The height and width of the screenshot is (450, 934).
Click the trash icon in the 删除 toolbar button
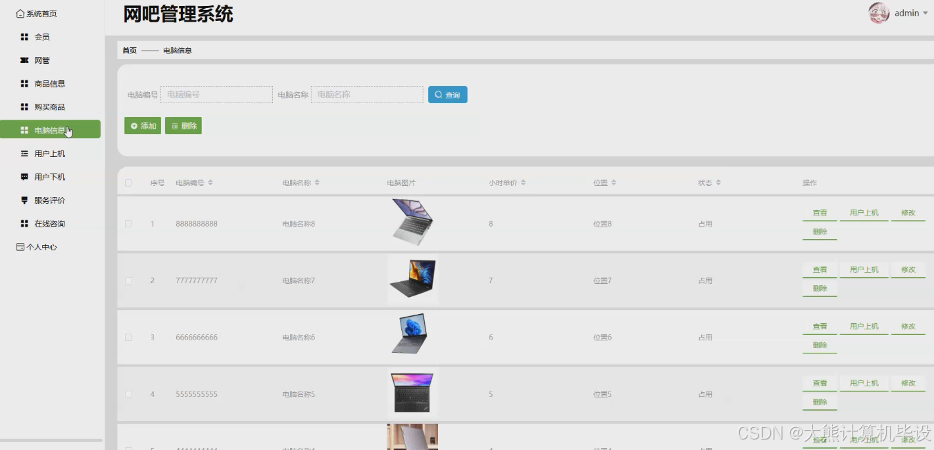(175, 125)
